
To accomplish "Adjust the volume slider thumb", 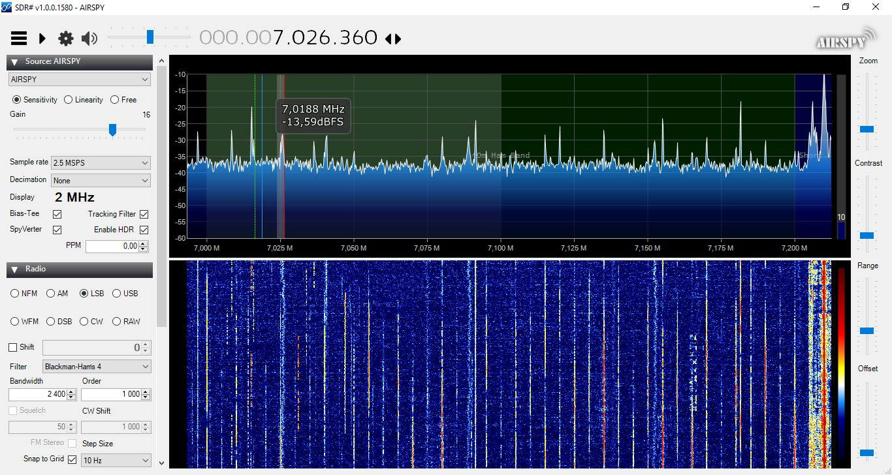I will click(x=150, y=37).
